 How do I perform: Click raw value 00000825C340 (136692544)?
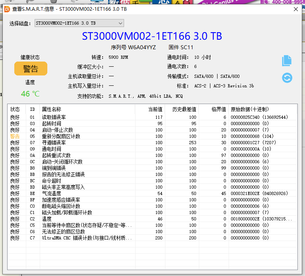pos(259,117)
